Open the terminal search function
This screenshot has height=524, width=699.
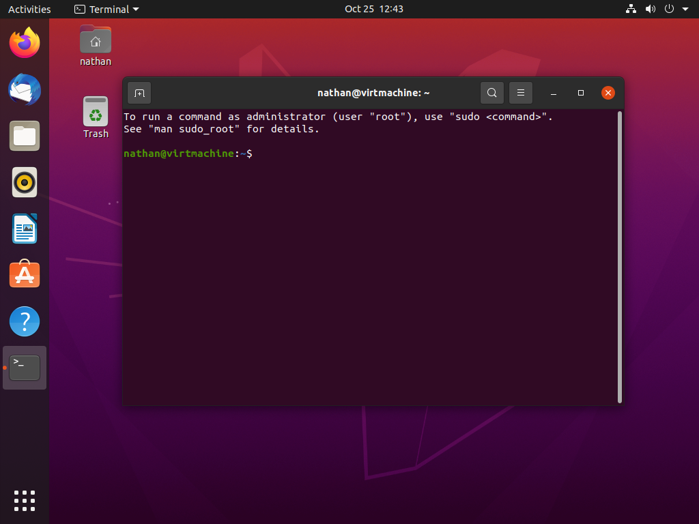pos(491,93)
